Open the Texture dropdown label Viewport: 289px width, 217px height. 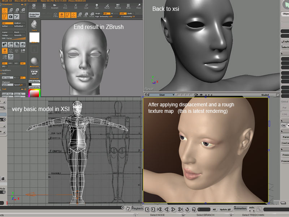34,78
